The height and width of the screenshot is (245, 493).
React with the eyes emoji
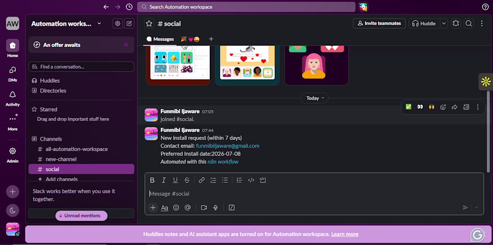420,107
